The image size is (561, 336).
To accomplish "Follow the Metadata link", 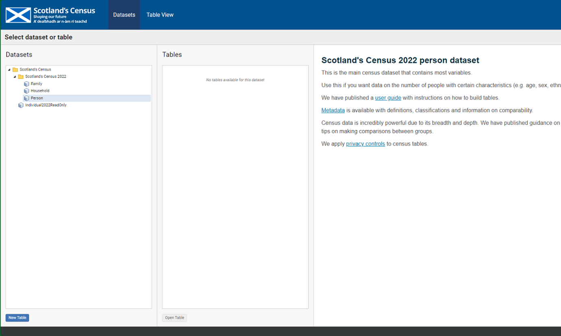I will point(333,110).
